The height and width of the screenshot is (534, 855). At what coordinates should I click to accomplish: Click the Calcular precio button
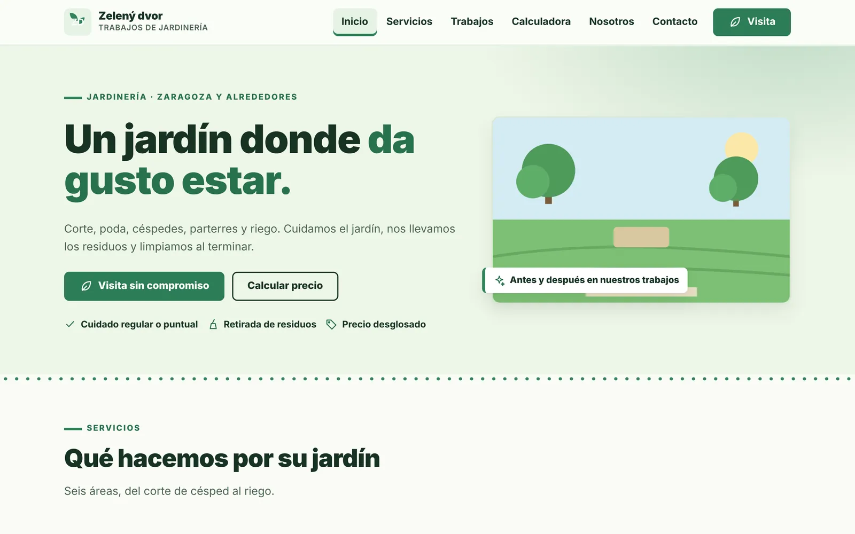[x=285, y=286]
